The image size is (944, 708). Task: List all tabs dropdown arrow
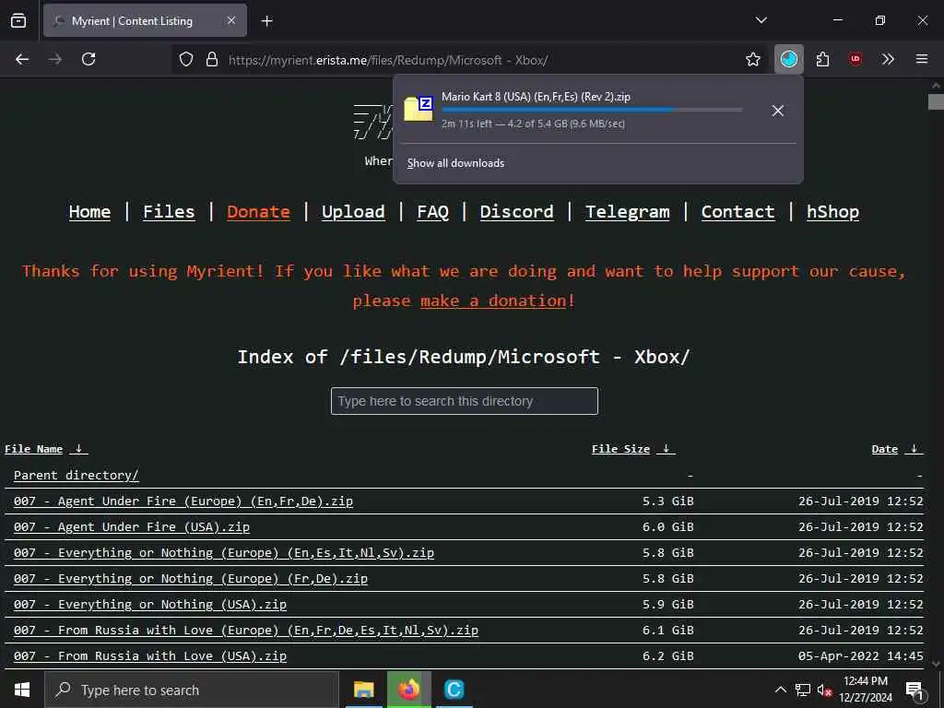coord(761,20)
